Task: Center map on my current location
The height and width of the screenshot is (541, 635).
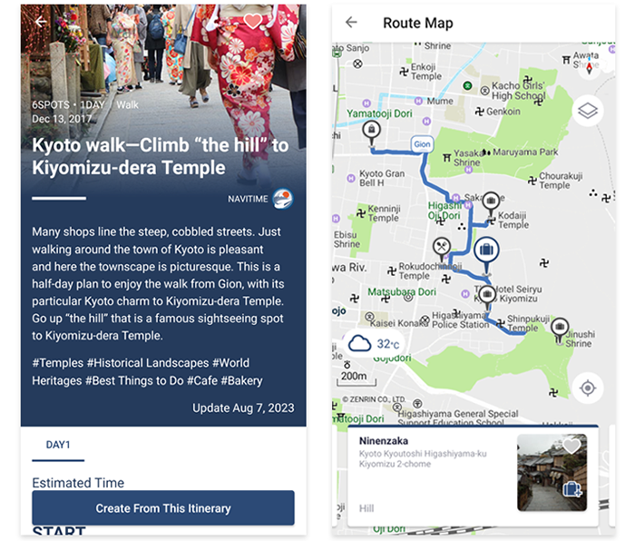Action: (x=588, y=388)
